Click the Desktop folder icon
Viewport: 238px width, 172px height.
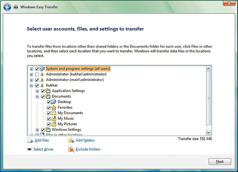54,102
